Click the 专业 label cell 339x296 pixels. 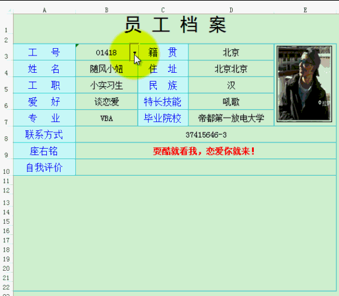click(44, 118)
